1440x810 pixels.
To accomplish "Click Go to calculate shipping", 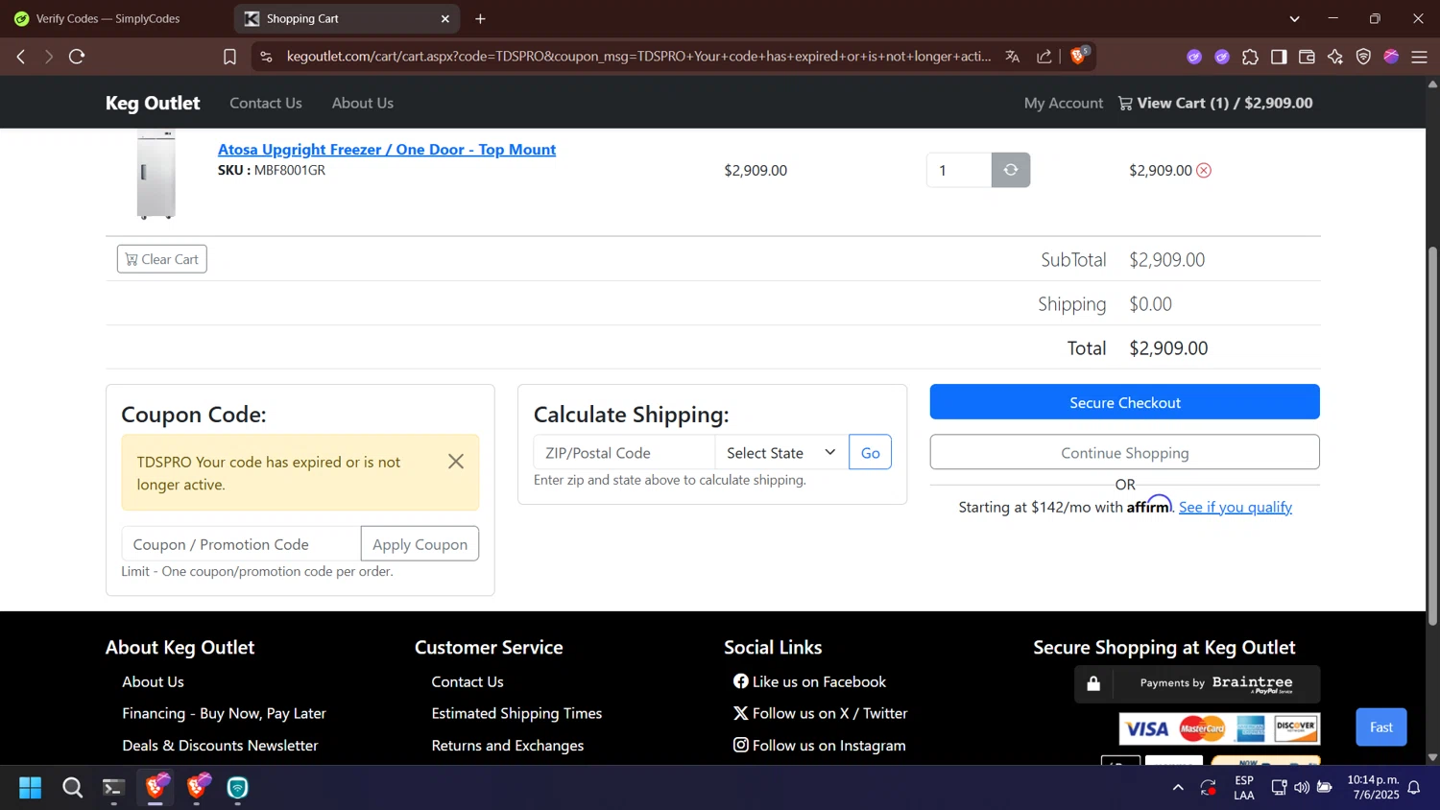I will [870, 452].
